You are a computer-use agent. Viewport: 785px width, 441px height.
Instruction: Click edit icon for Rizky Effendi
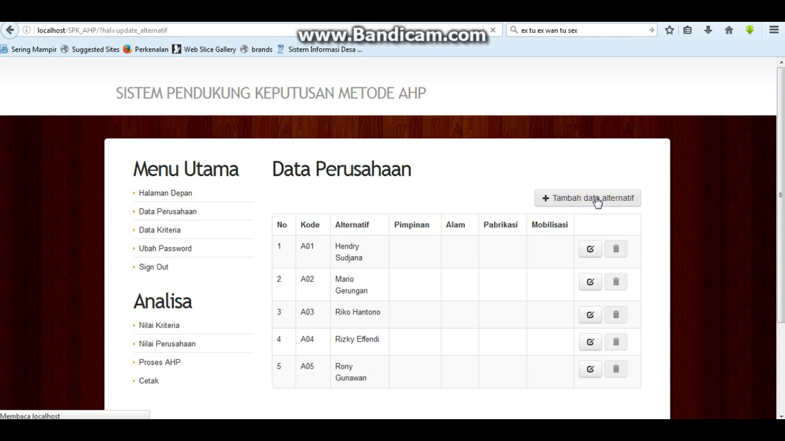(x=590, y=342)
